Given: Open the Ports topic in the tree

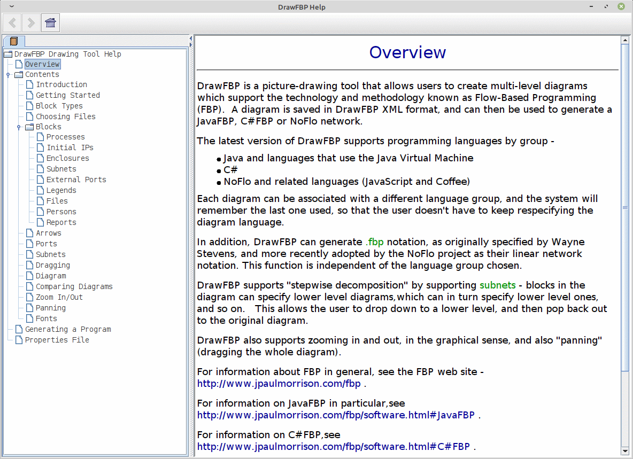Looking at the screenshot, I should coord(47,244).
